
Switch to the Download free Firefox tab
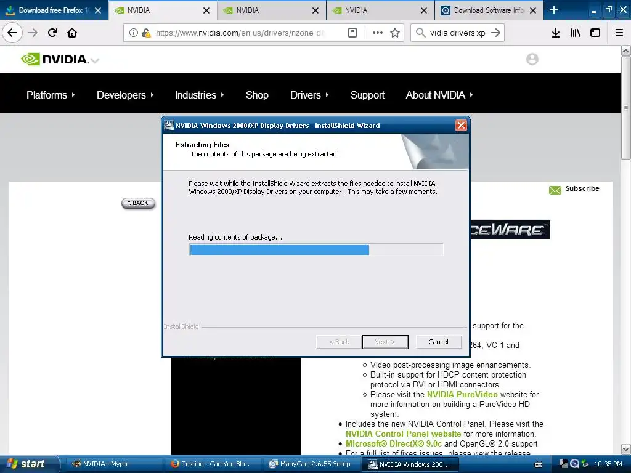(54, 10)
